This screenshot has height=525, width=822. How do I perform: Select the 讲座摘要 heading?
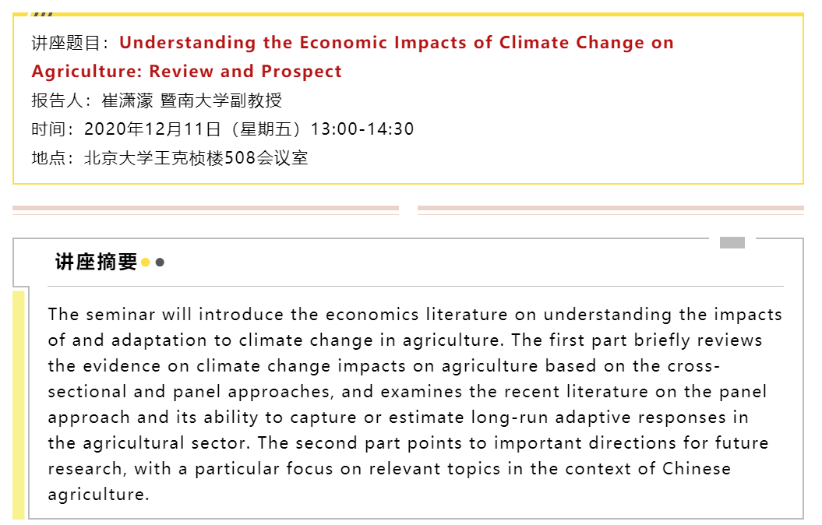click(x=96, y=262)
